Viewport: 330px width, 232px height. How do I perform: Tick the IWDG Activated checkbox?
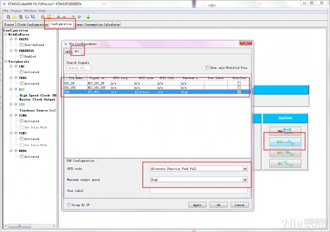click(x=22, y=83)
